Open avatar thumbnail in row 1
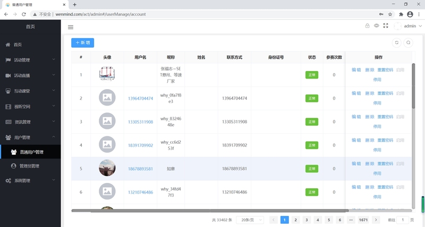The height and width of the screenshot is (227, 425). pyautogui.click(x=107, y=74)
